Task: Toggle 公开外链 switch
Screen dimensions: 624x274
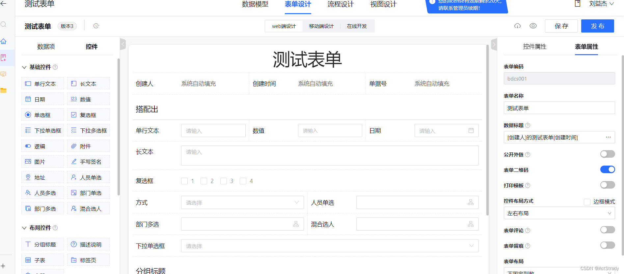Action: tap(608, 154)
